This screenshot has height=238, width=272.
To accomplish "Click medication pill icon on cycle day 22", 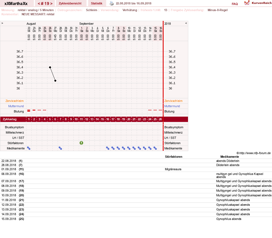I will [139, 148].
